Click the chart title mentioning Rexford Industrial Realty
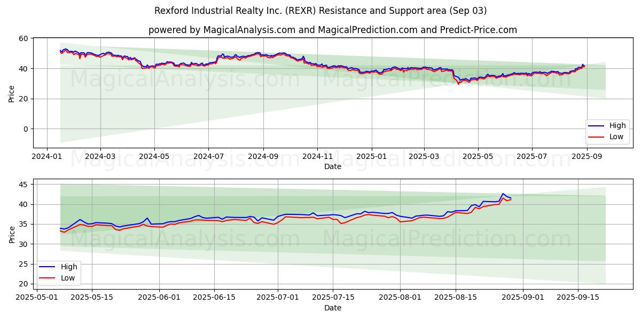Screen dimensions: 641x320 point(320,11)
